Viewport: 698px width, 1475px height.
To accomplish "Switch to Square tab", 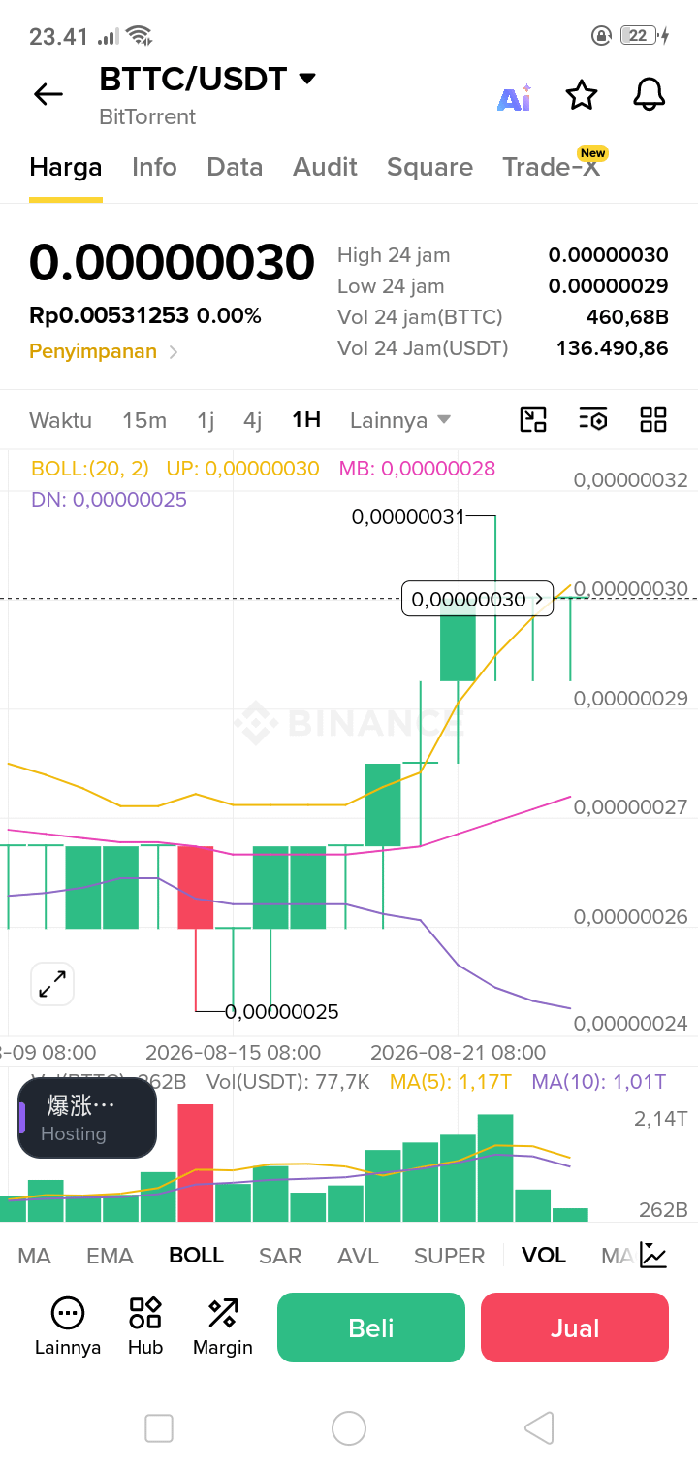I will pyautogui.click(x=429, y=167).
